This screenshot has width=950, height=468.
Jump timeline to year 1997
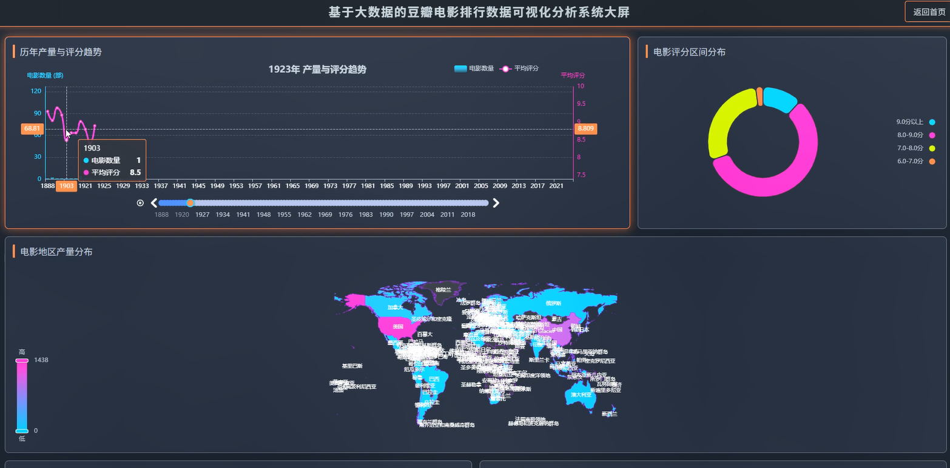407,215
